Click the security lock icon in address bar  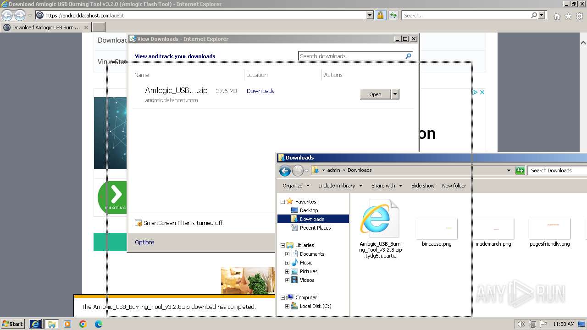[x=380, y=15]
